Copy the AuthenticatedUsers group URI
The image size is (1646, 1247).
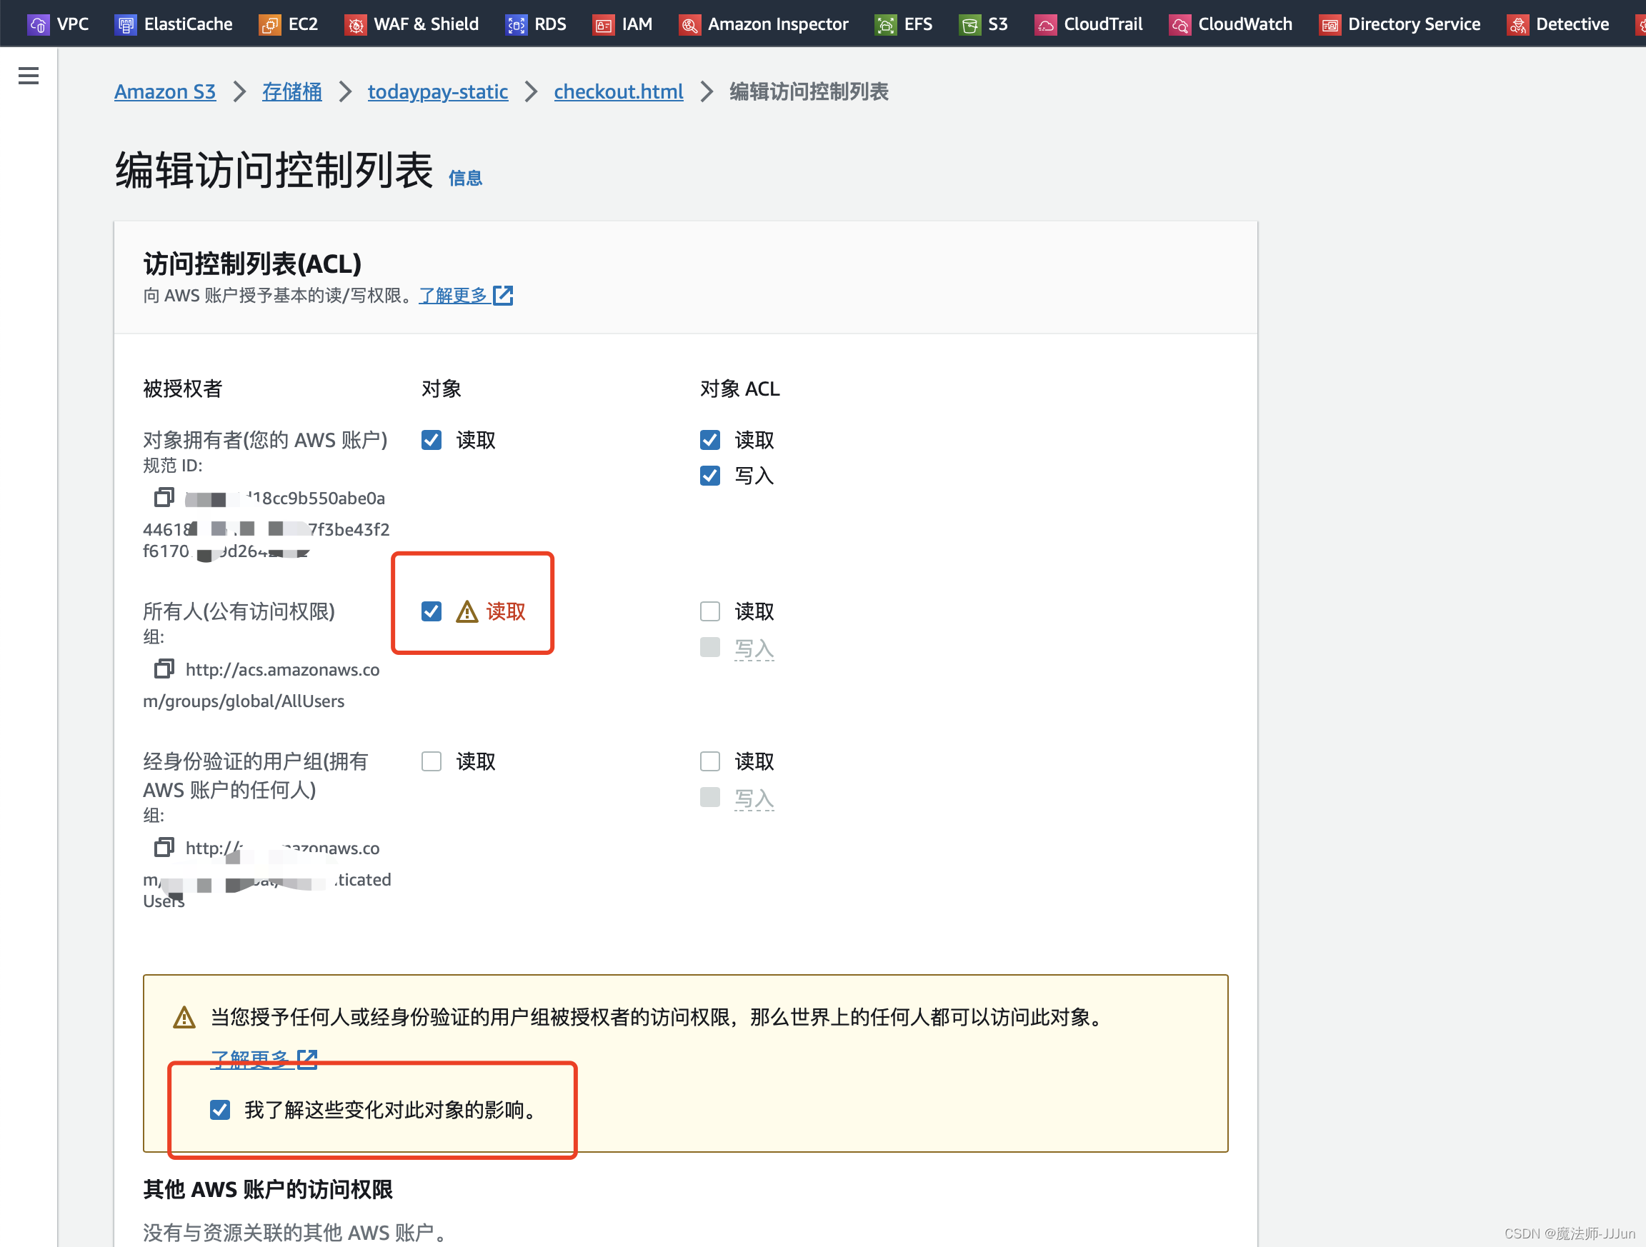pos(164,848)
